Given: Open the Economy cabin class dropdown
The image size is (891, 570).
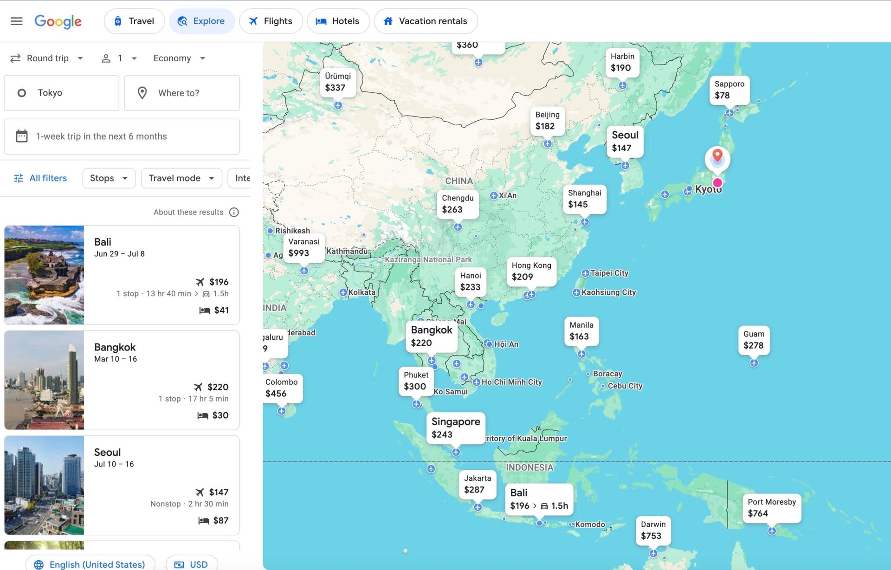Looking at the screenshot, I should [x=178, y=58].
